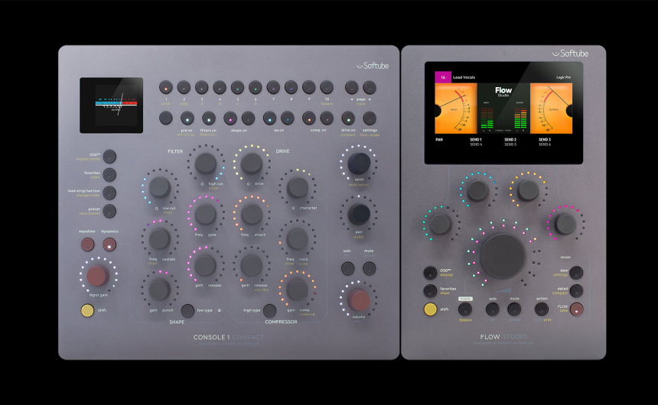This screenshot has width=658, height=405.
Task: Click the SEND 3 label on Flow display
Action: click(x=545, y=140)
